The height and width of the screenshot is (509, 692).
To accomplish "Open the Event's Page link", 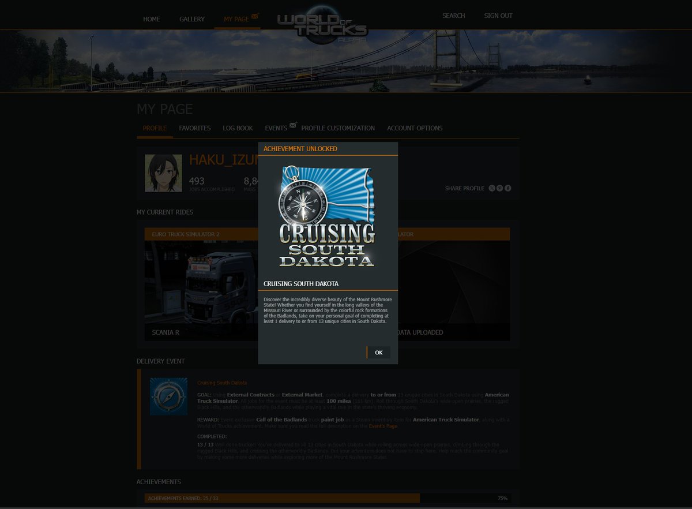I will 383,425.
